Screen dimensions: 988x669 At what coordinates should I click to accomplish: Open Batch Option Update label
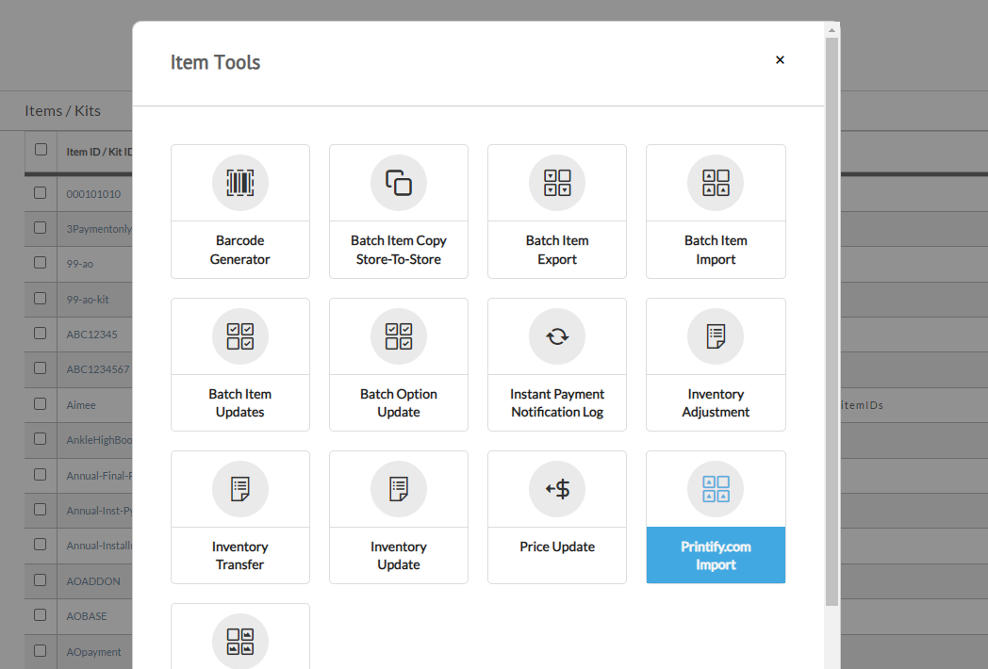(x=398, y=402)
